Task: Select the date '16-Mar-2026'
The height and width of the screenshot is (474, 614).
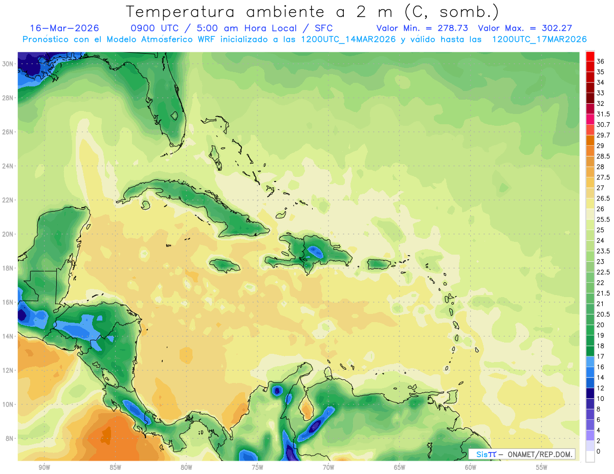Action: click(64, 28)
